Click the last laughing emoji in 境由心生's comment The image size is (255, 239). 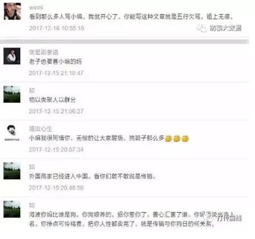point(185,138)
